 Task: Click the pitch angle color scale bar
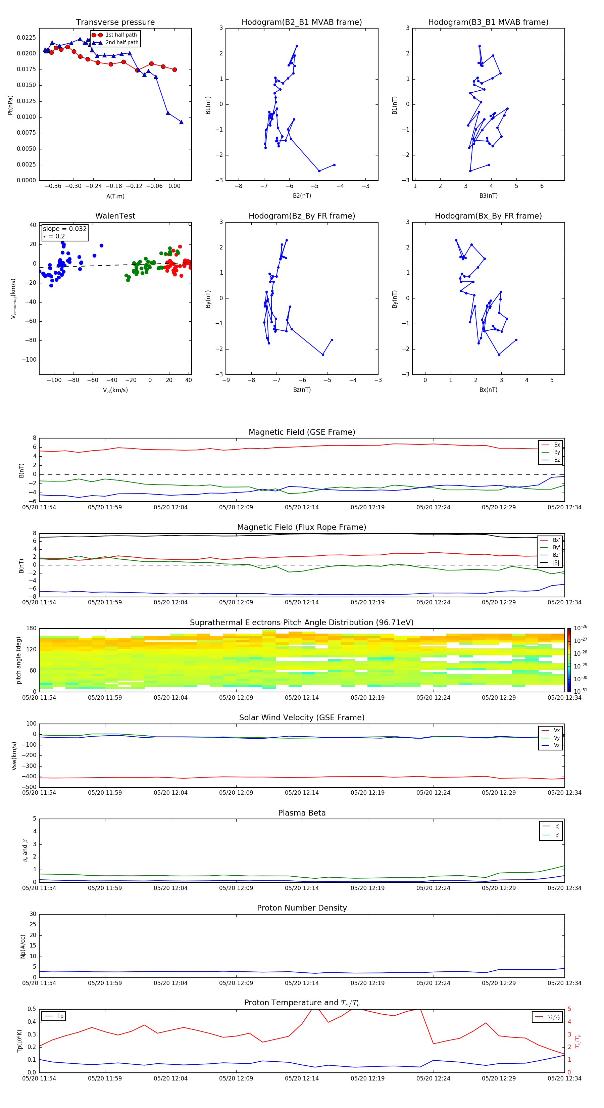click(x=569, y=660)
